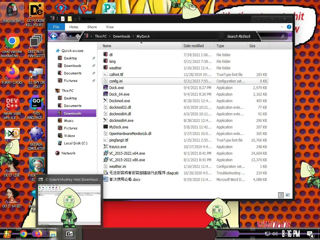Select the 首次使用必看.docx Word document
The height and width of the screenshot is (240, 320).
[x=125, y=179]
